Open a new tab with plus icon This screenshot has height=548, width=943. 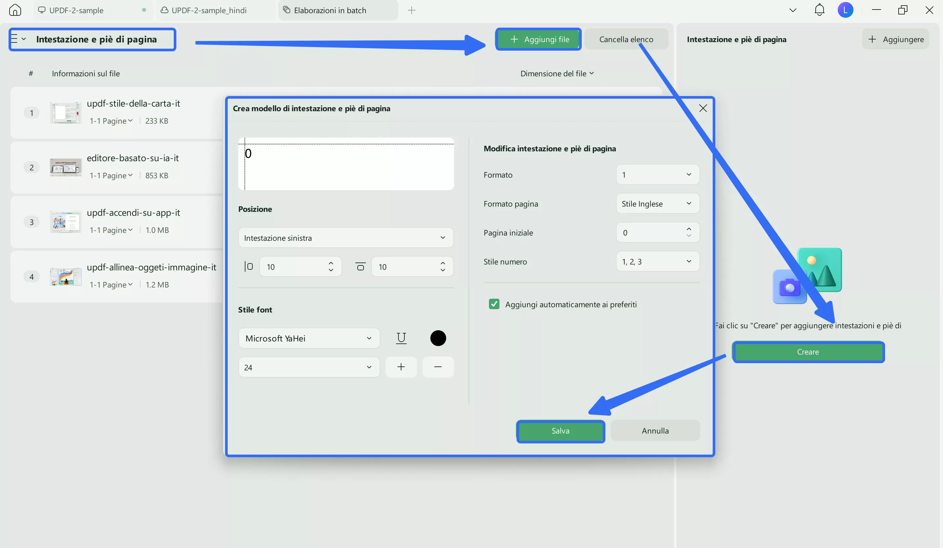pyautogui.click(x=412, y=10)
